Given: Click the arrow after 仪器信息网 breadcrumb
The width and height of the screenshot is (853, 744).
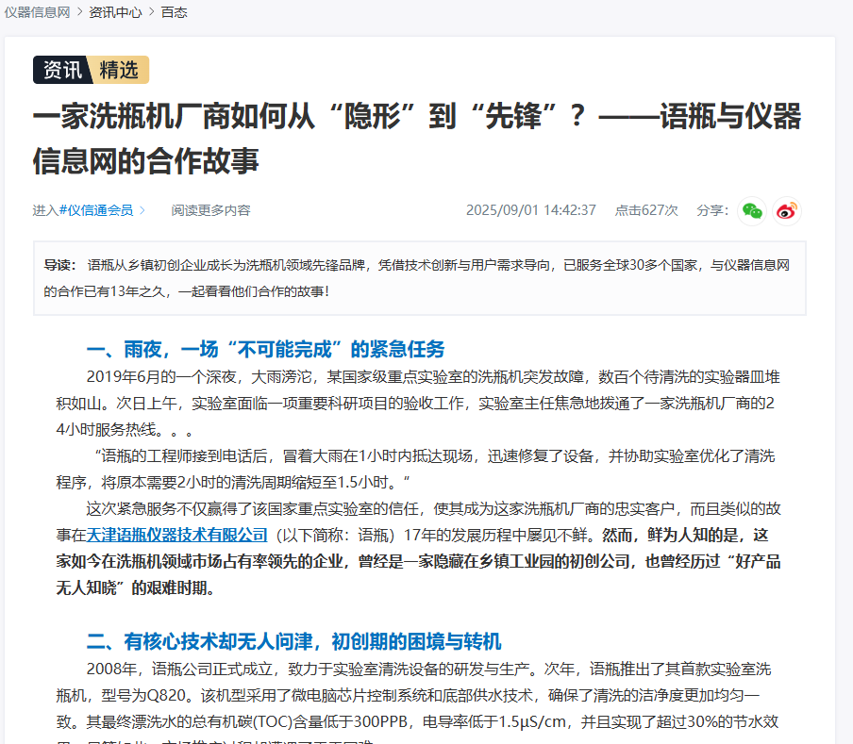Looking at the screenshot, I should coord(80,12).
